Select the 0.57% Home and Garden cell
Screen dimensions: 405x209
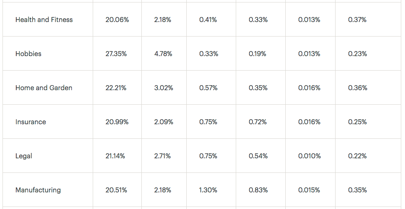(x=208, y=88)
